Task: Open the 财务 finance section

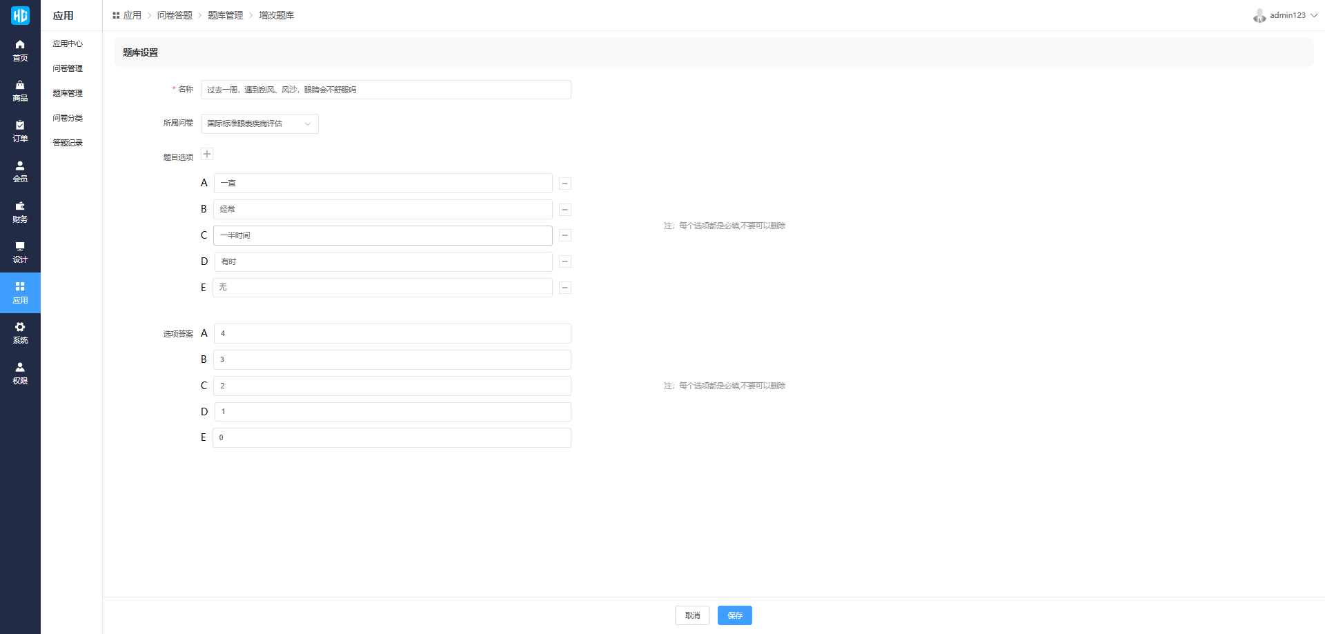Action: pos(20,212)
